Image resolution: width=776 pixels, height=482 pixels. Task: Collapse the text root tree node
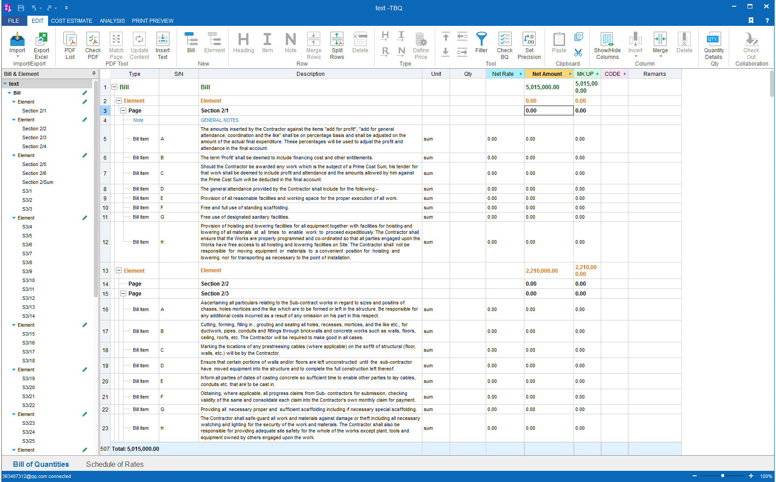point(5,84)
